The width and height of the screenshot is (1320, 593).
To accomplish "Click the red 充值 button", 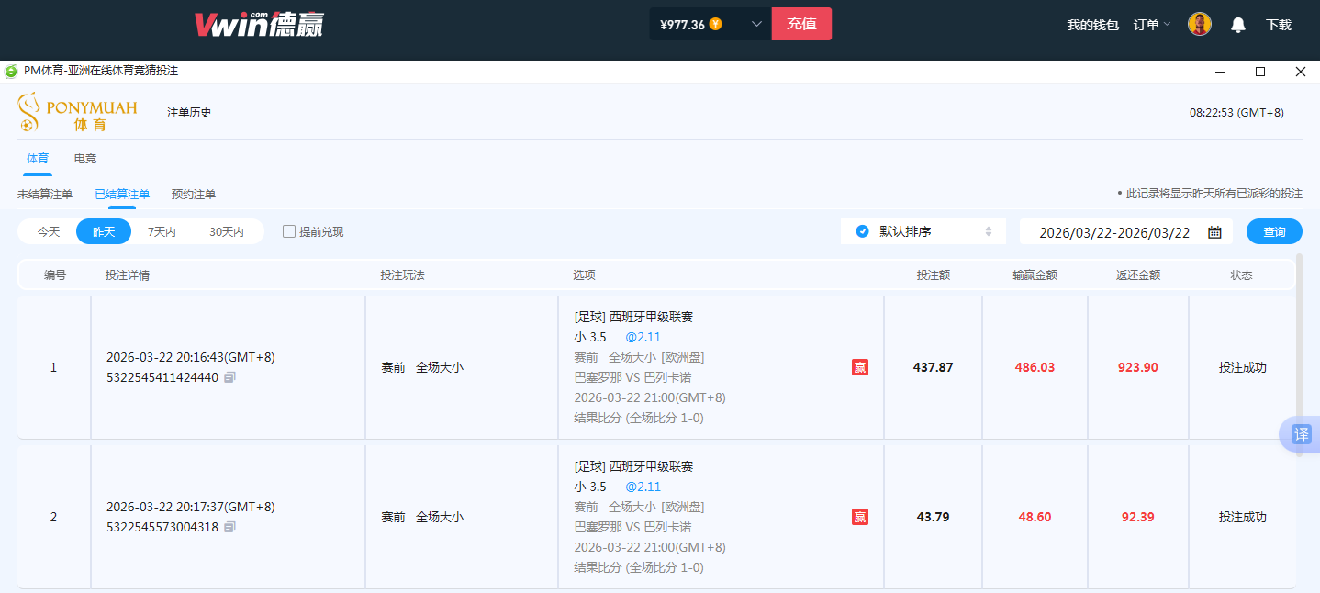I will tap(801, 24).
